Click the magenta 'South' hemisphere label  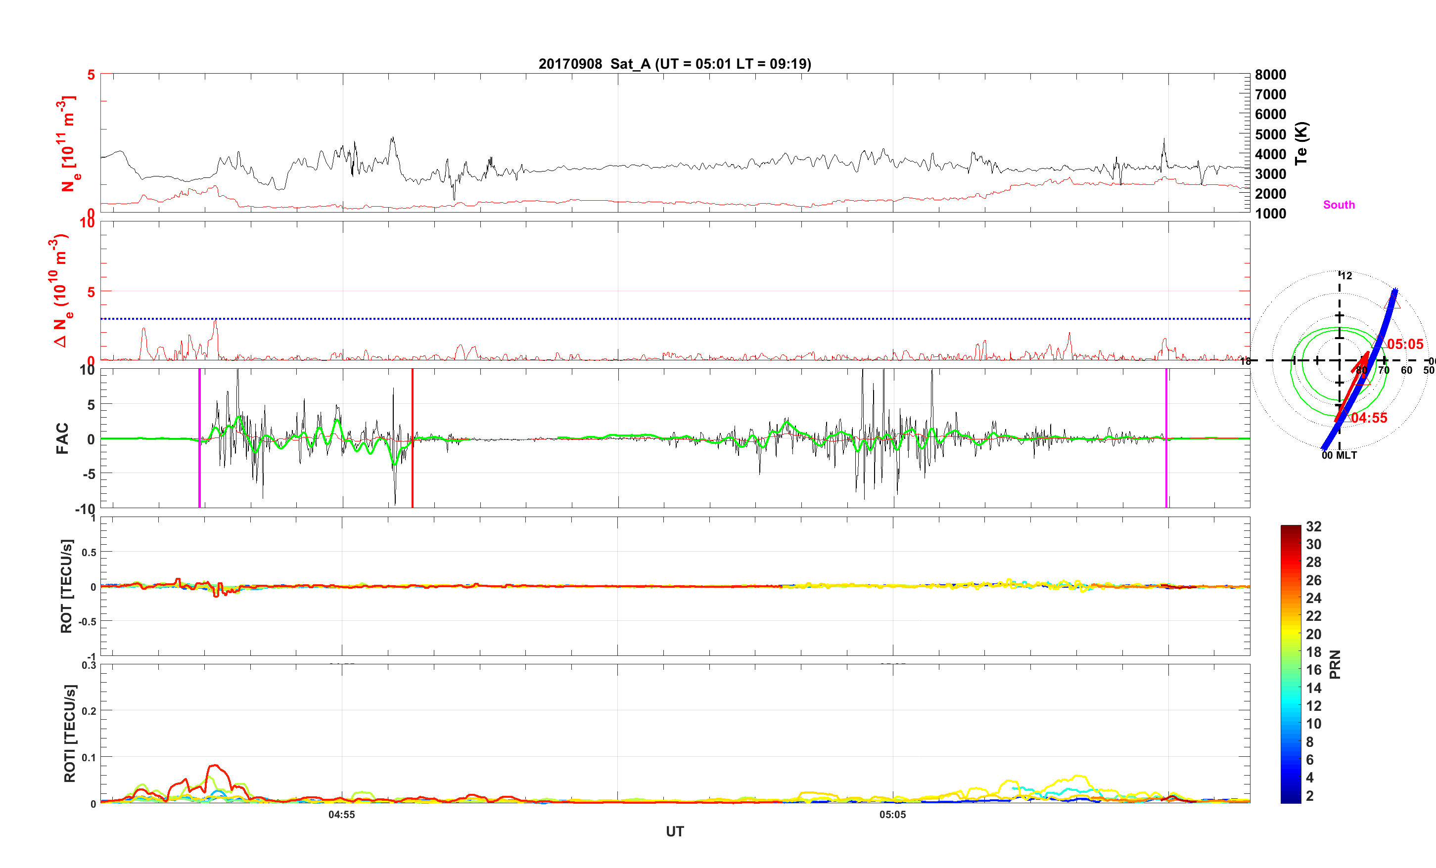(x=1339, y=205)
